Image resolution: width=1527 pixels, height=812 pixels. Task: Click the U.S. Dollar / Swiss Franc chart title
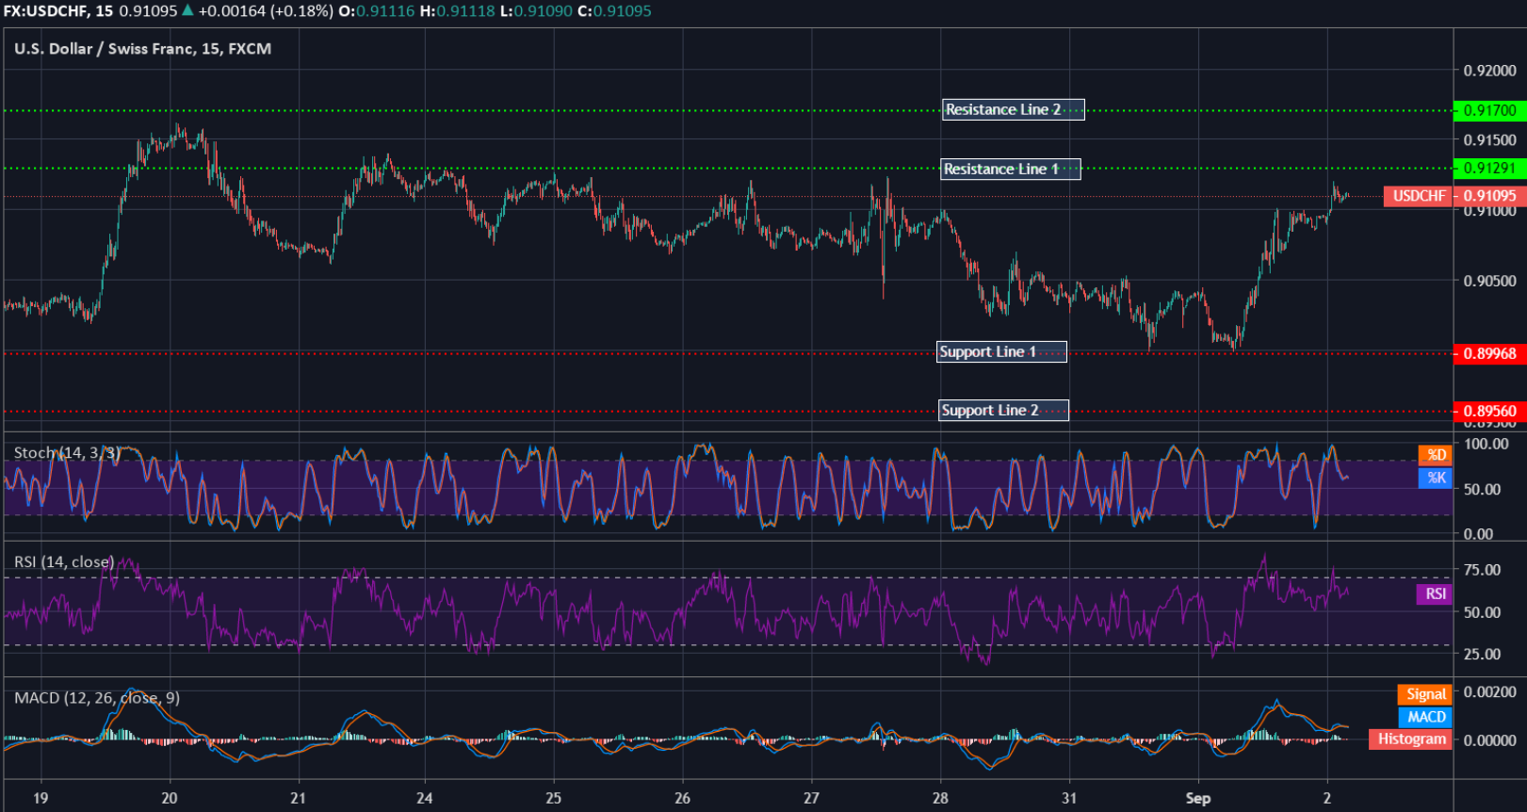(143, 49)
